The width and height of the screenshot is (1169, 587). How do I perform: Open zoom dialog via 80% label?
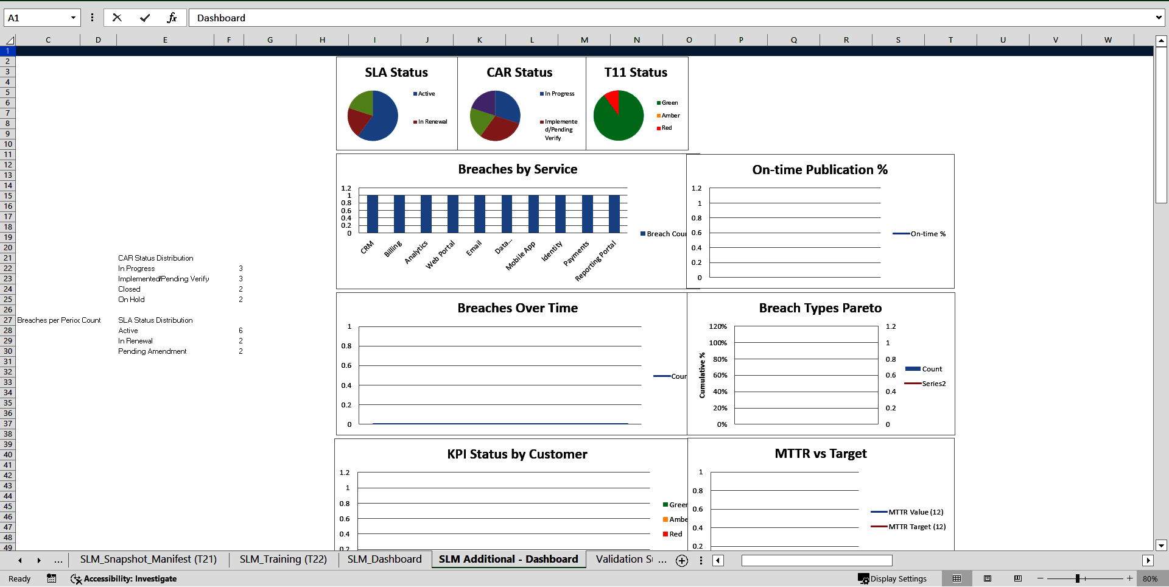click(1150, 578)
